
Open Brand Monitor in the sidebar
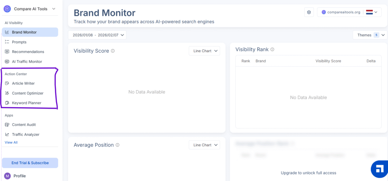[x=30, y=32]
